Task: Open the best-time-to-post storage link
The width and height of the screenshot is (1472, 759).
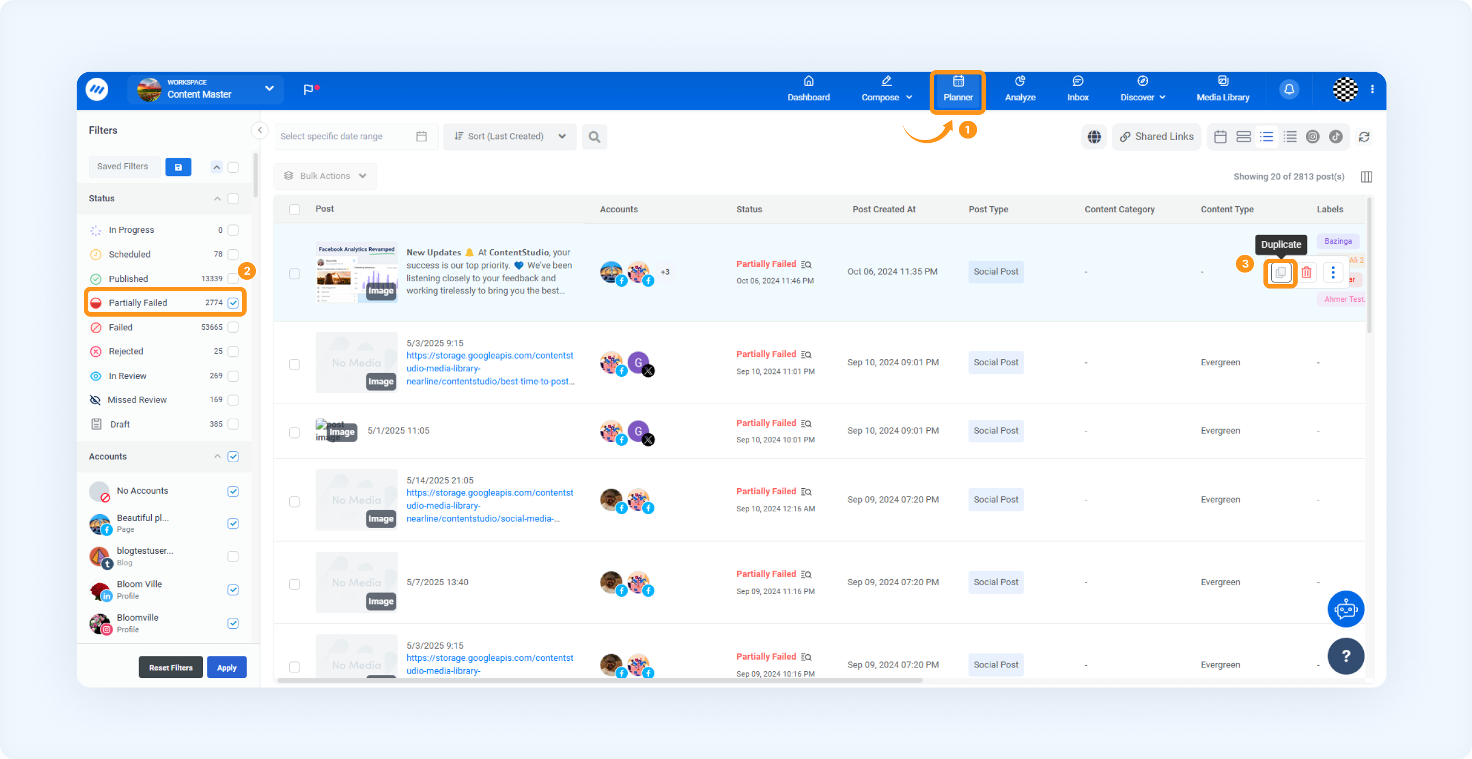Action: (x=490, y=368)
